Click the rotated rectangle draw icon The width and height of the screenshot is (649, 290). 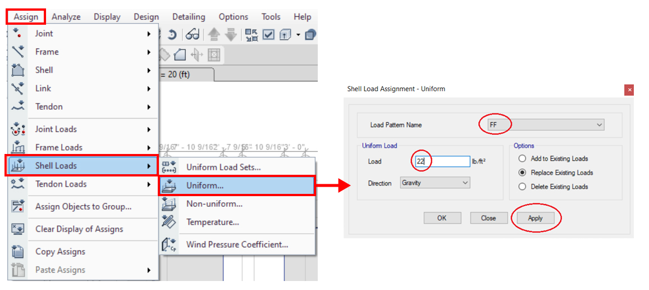[x=164, y=55]
